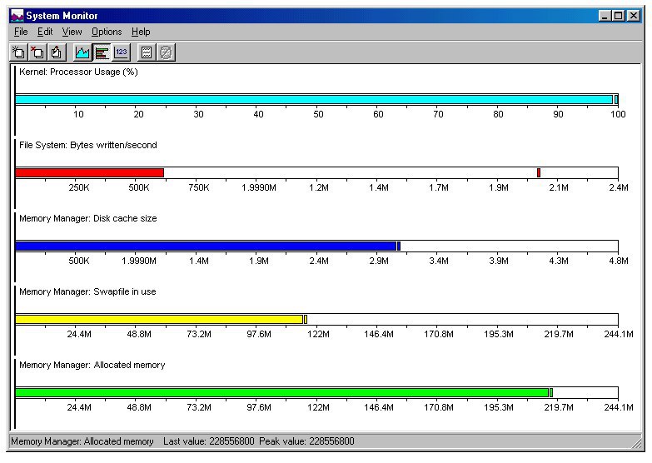
Task: Click '122M' on Swapfile in use scale
Action: 319,334
